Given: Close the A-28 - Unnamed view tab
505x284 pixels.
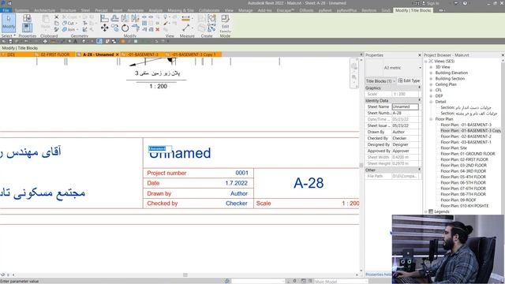Looking at the screenshot, I should click(118, 54).
